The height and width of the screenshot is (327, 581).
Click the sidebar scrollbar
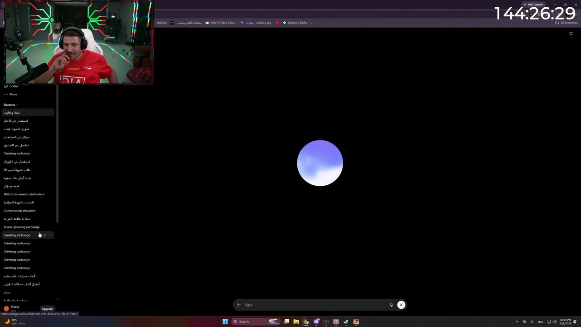coord(57,154)
